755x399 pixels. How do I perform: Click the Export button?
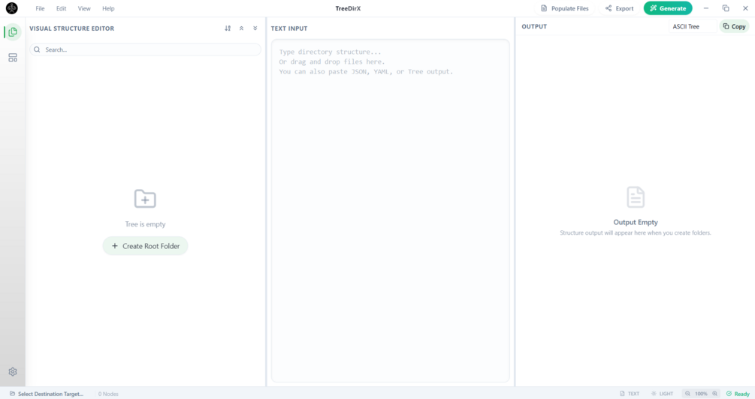click(619, 8)
